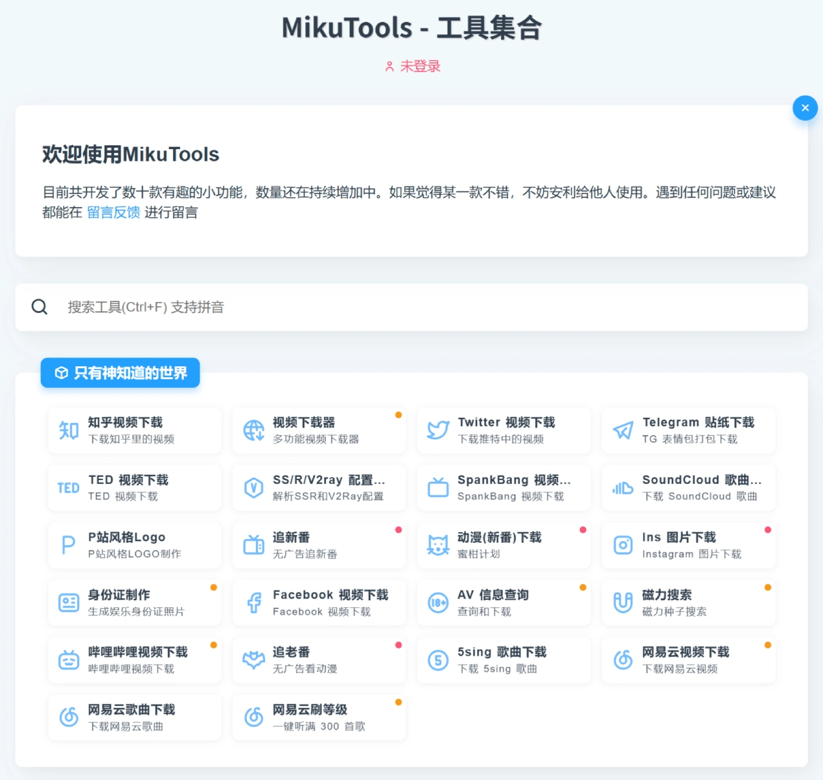Image resolution: width=823 pixels, height=780 pixels.
Task: Open the 磁力搜索 magnet search tool
Action: (x=688, y=602)
